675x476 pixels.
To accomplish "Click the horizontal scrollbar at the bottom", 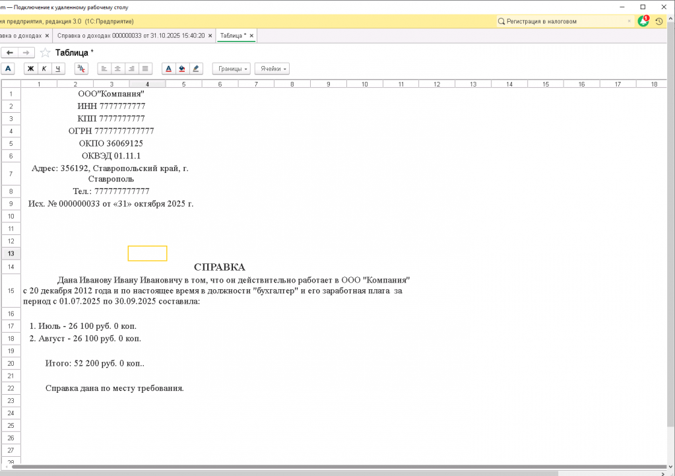I will click(339, 467).
